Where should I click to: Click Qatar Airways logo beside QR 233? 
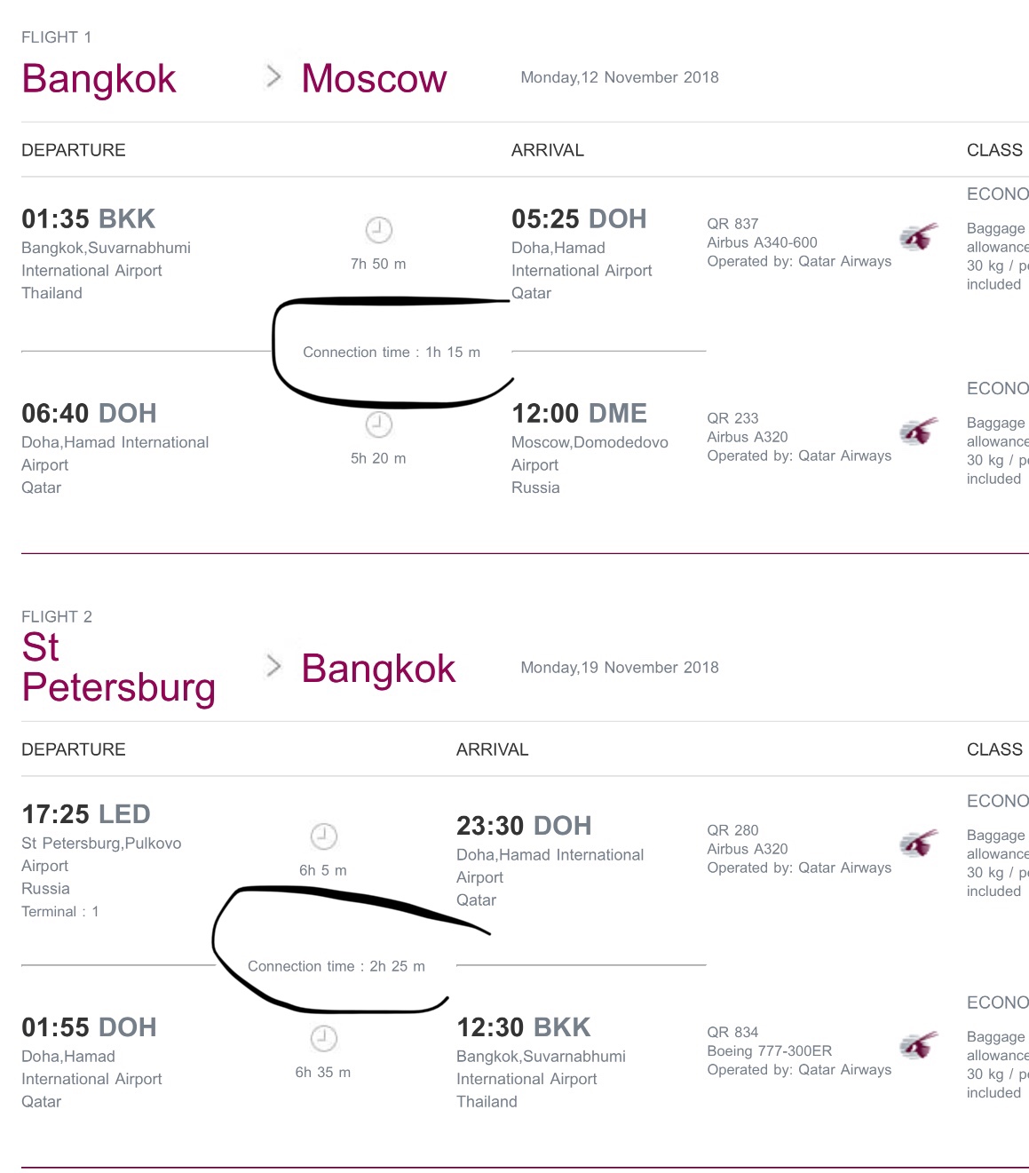click(x=918, y=431)
